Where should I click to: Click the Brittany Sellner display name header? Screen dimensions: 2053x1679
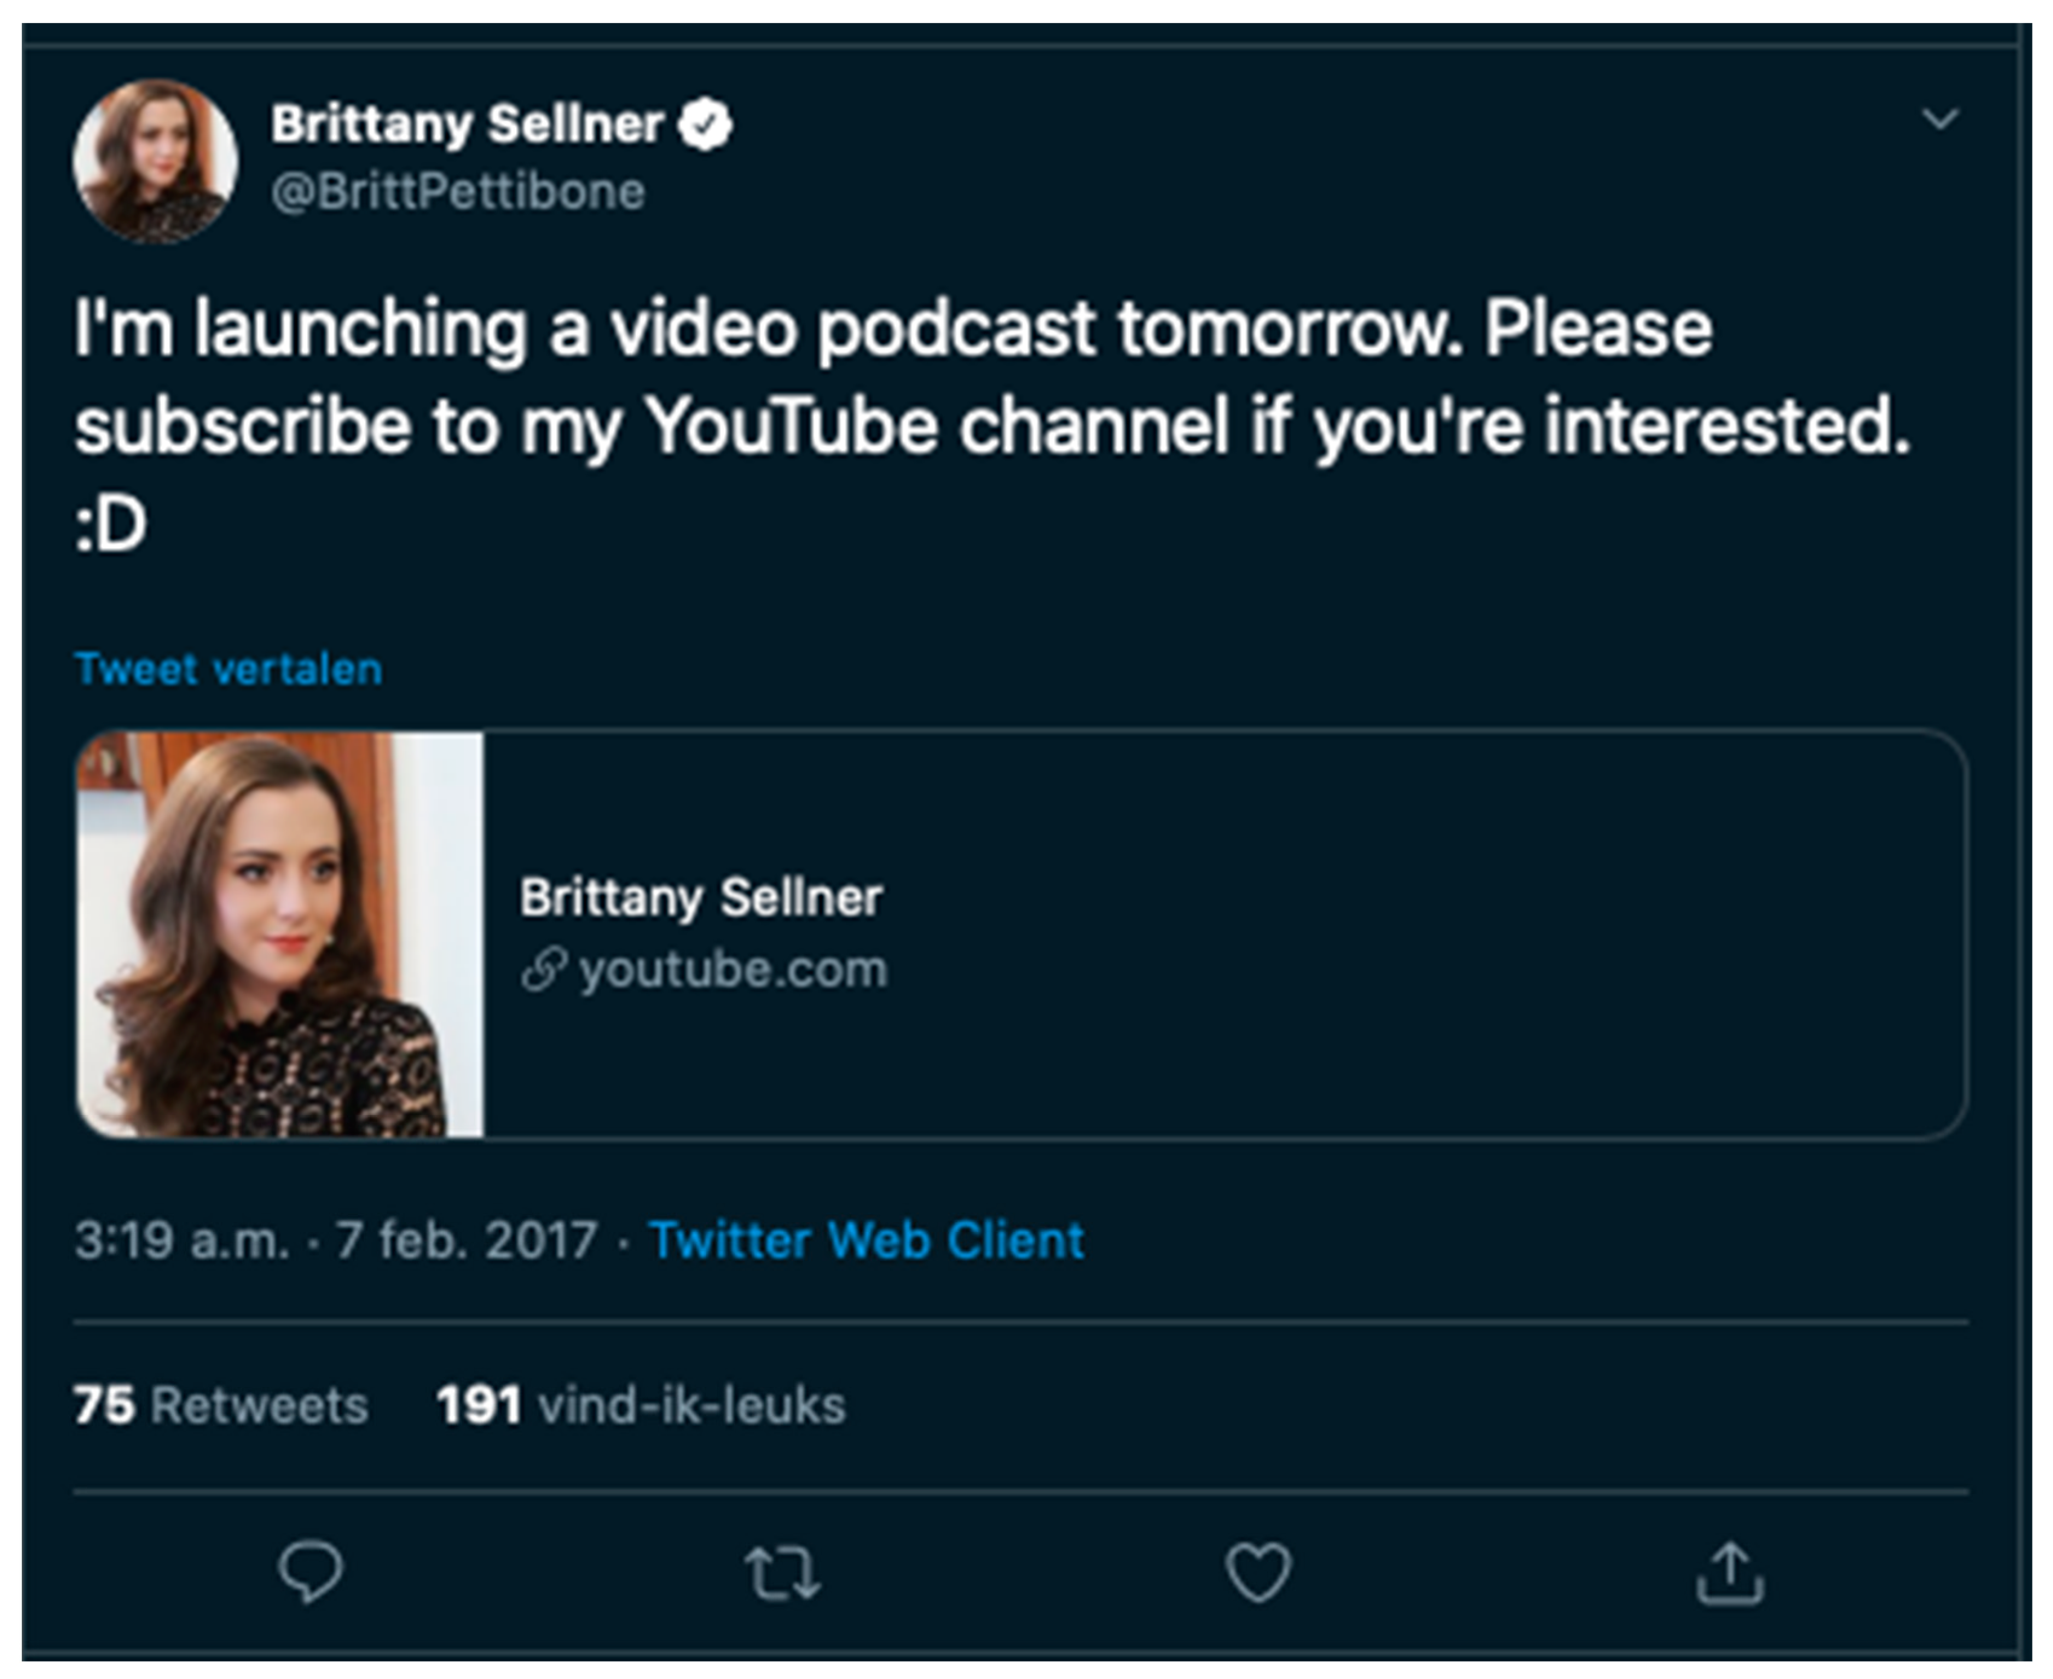[467, 124]
